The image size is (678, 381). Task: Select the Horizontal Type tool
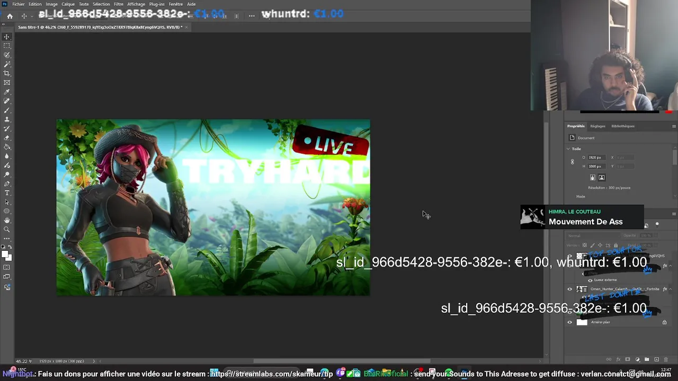(7, 193)
